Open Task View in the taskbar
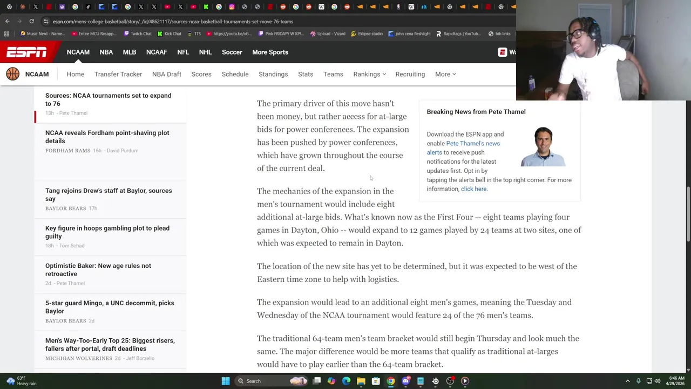691x389 pixels. [x=317, y=381]
